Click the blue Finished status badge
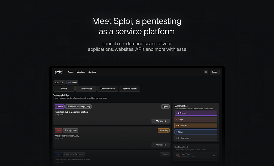Screen dimensions: 274x166 pos(72,82)
